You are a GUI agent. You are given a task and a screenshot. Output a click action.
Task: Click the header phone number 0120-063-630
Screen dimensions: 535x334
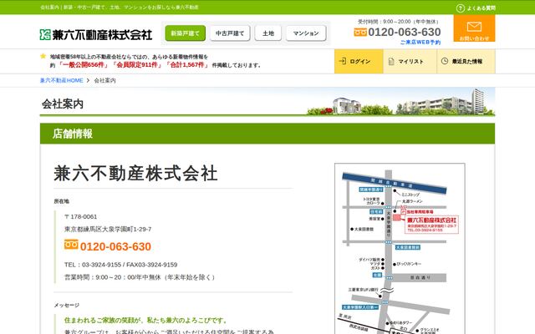pyautogui.click(x=405, y=32)
